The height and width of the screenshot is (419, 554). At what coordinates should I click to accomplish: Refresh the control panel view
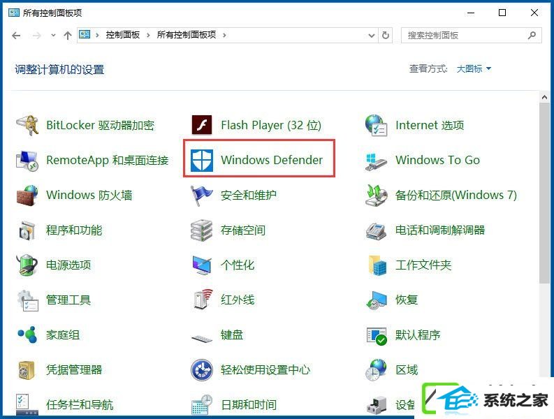tap(386, 36)
